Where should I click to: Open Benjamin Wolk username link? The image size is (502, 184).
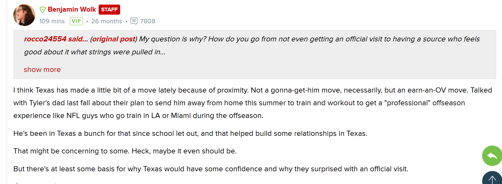pos(72,9)
